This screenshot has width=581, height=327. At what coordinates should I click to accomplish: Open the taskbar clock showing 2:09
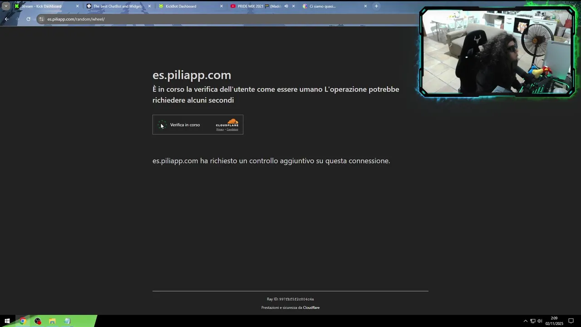tap(554, 321)
